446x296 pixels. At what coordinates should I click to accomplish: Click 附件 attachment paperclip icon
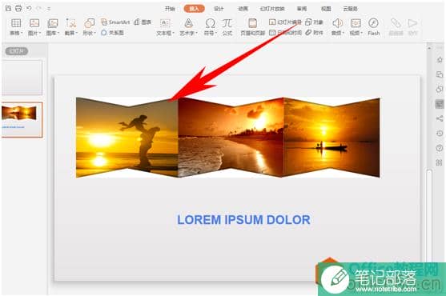314,33
